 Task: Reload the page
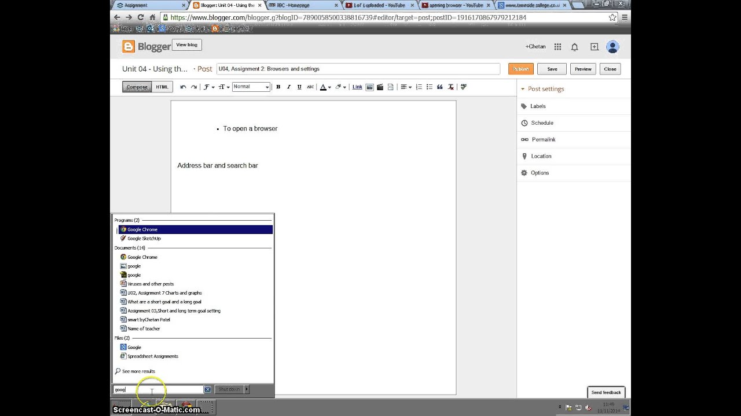point(141,17)
